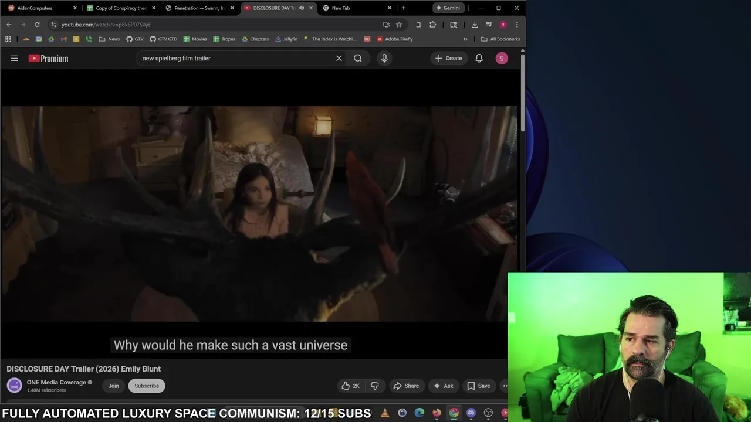Switch to Copy of Conspiracy theory tab

(x=121, y=8)
